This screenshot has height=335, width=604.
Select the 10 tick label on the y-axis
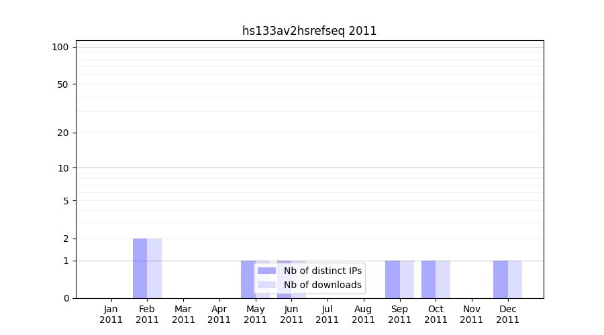[x=63, y=168]
